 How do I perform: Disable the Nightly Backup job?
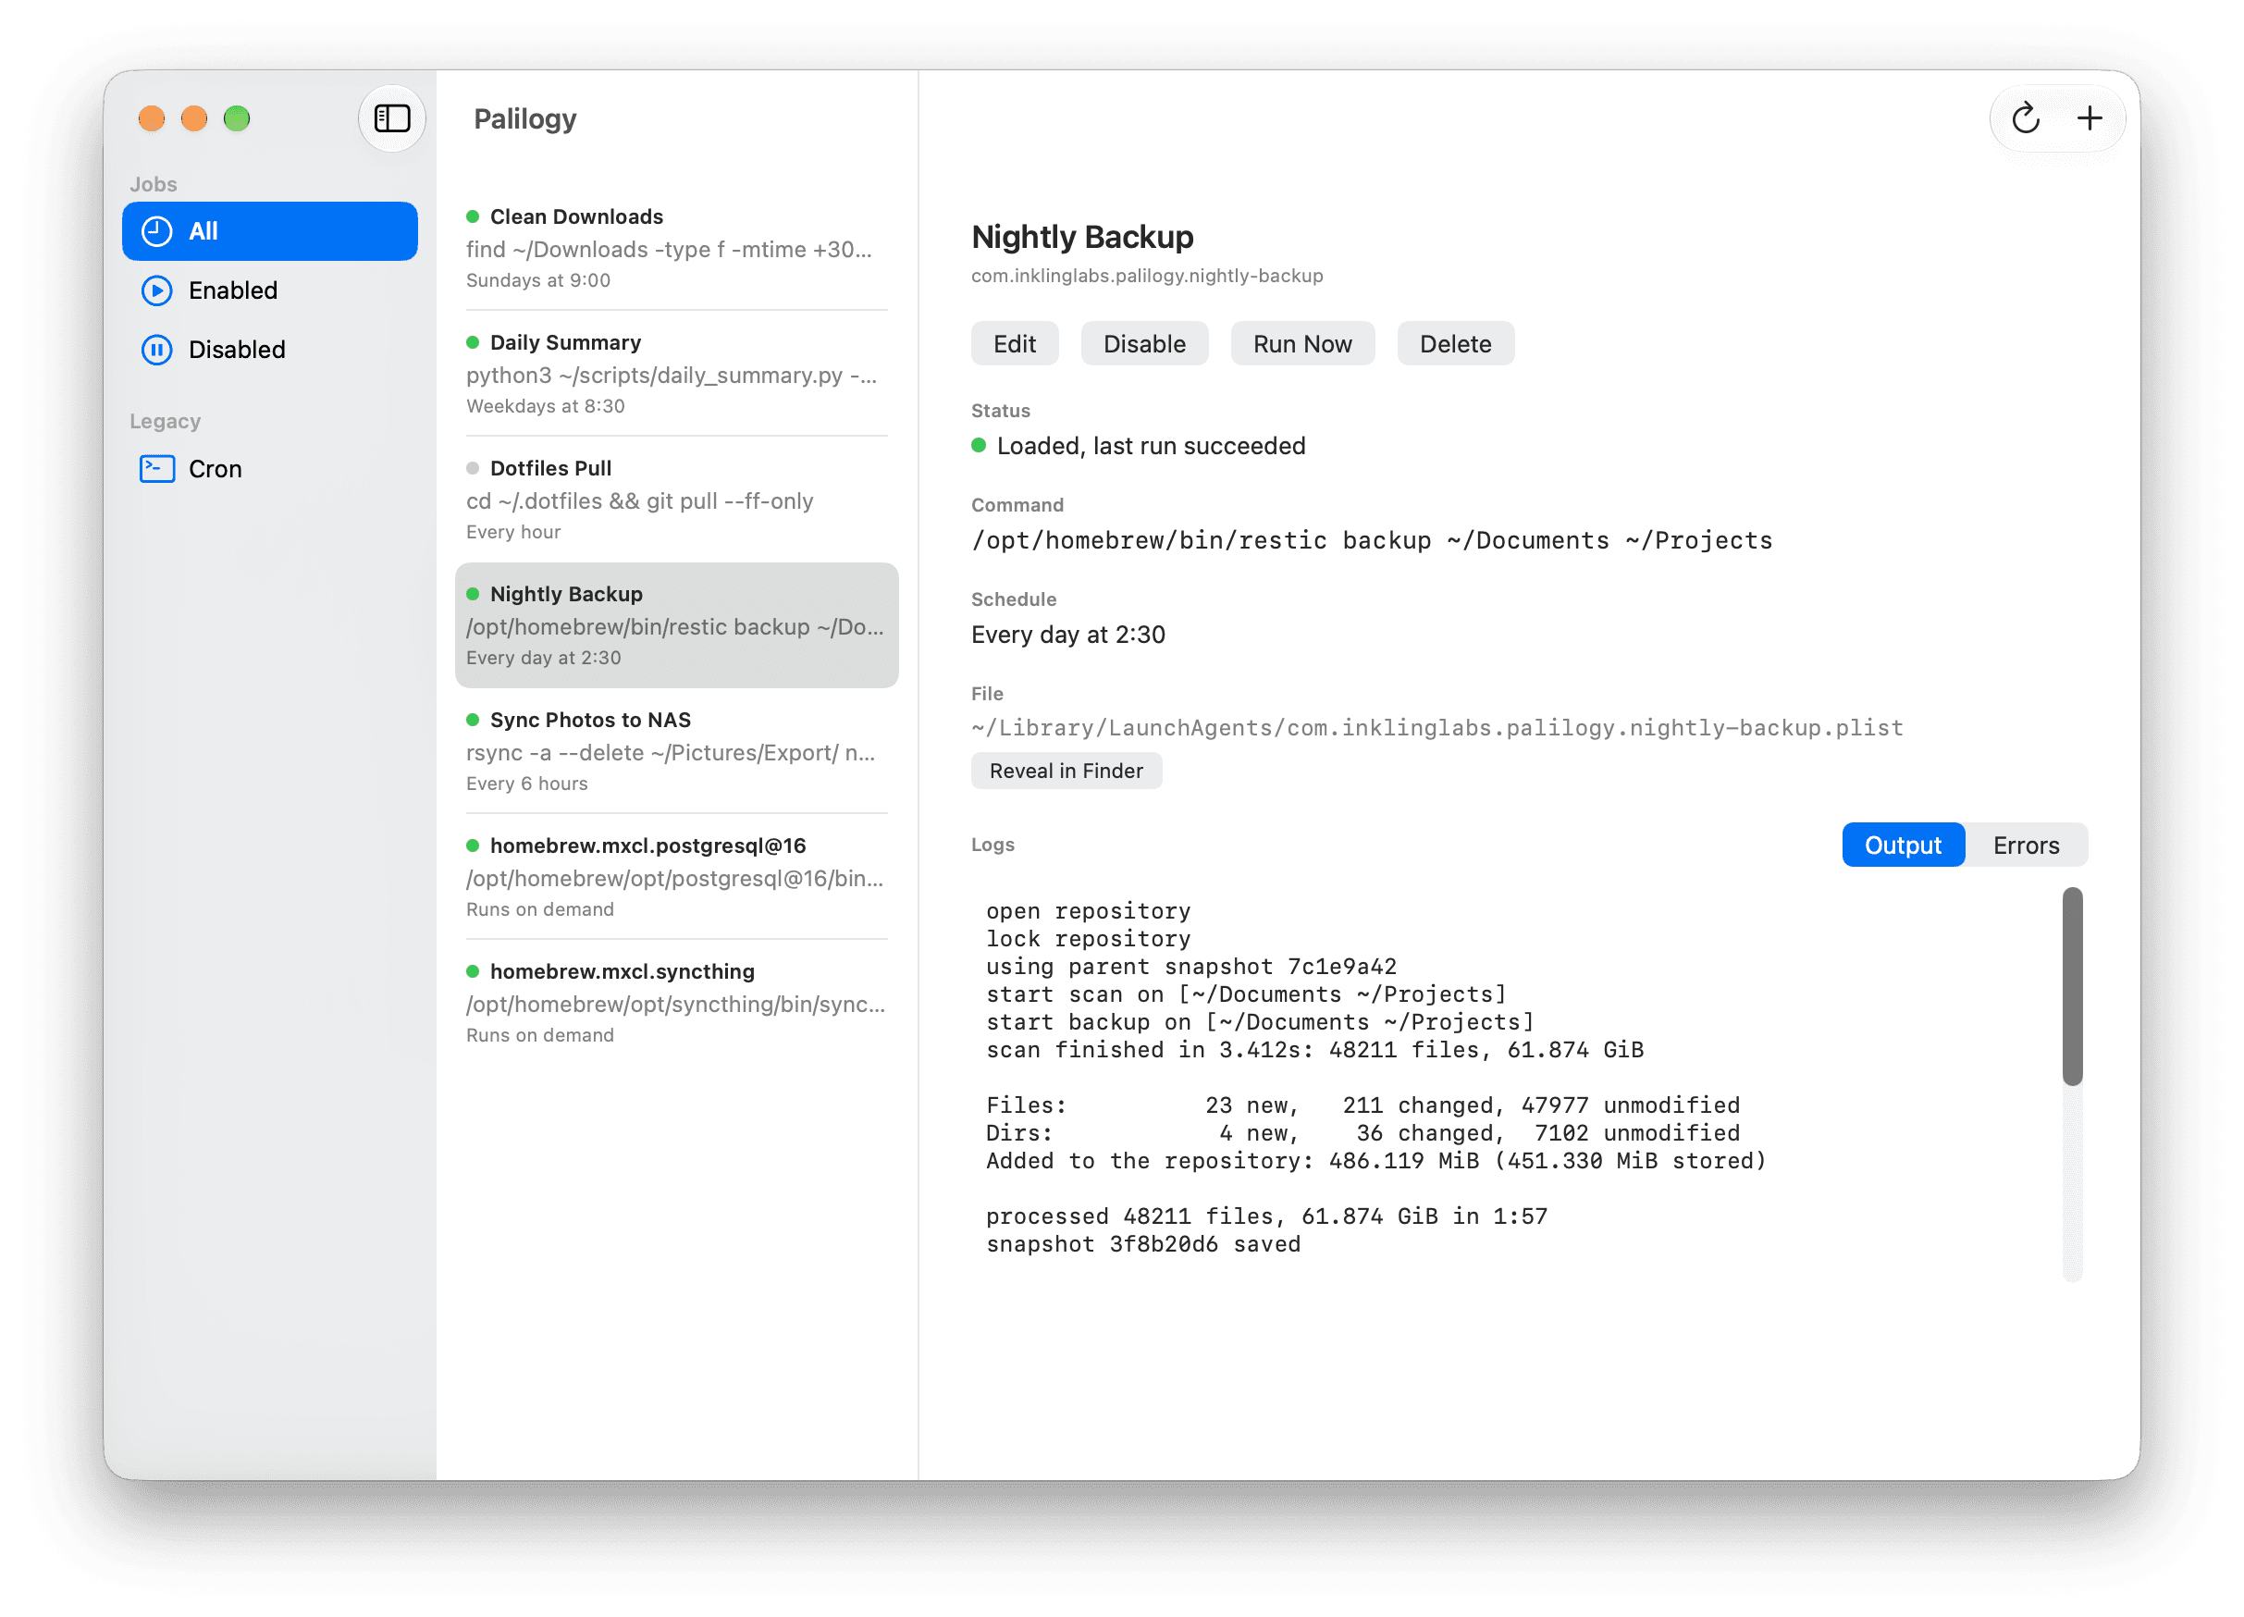1144,343
